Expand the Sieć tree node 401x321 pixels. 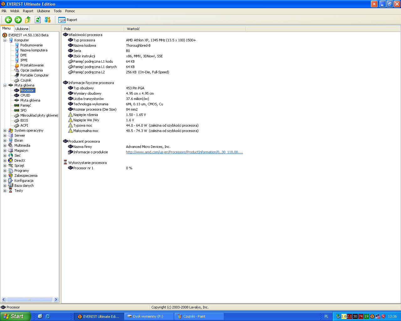(x=5, y=155)
